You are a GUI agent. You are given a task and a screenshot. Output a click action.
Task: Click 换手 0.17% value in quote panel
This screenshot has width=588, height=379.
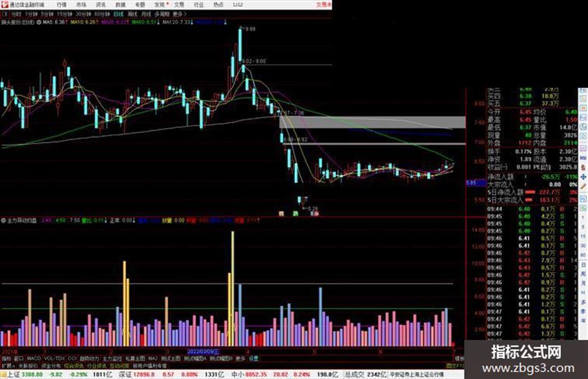click(523, 152)
